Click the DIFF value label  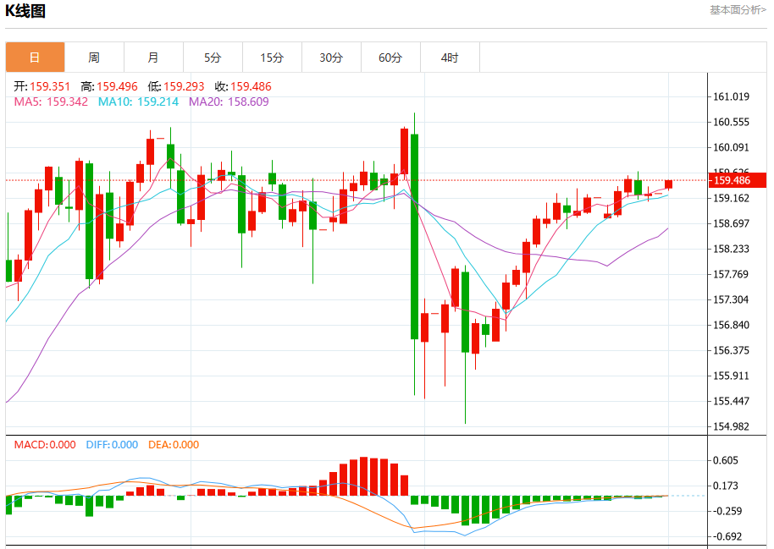tap(112, 444)
